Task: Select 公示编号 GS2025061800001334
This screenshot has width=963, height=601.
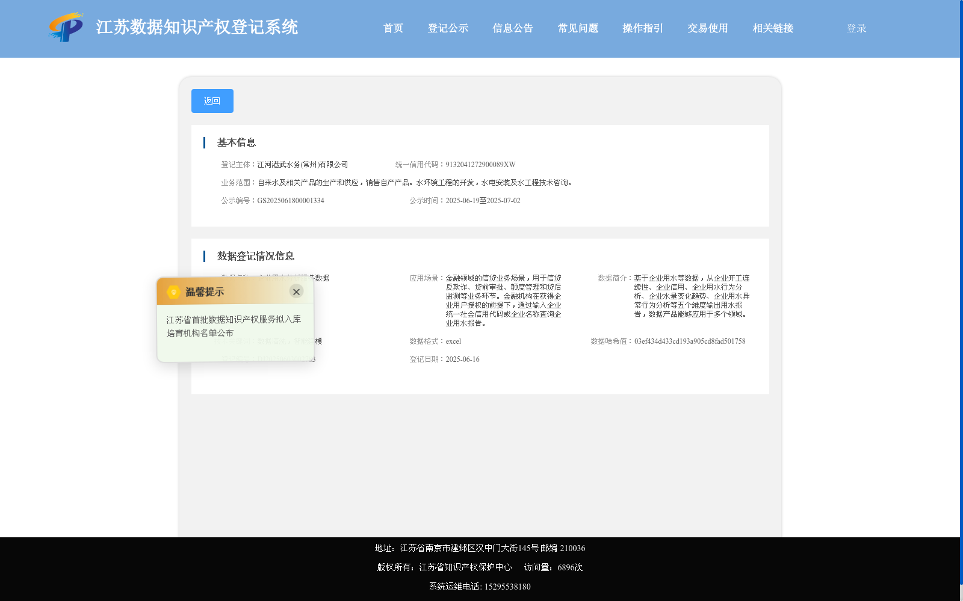Action: tap(291, 201)
